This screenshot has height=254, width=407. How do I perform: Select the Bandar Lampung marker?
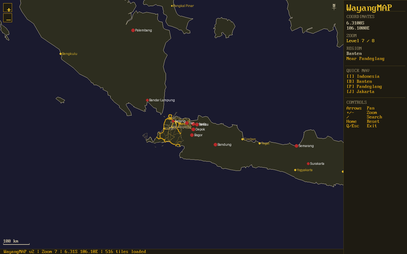pos(147,100)
